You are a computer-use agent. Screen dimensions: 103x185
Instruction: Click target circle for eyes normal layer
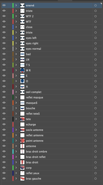click(96, 49)
